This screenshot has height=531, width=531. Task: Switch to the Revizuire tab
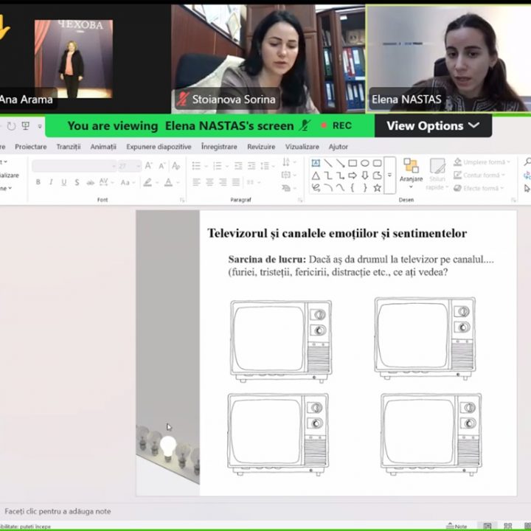261,147
